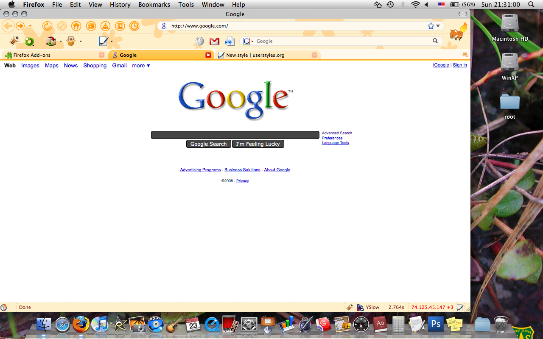The width and height of the screenshot is (543, 339).
Task: Open the History clock toolbar button
Action: point(134,26)
